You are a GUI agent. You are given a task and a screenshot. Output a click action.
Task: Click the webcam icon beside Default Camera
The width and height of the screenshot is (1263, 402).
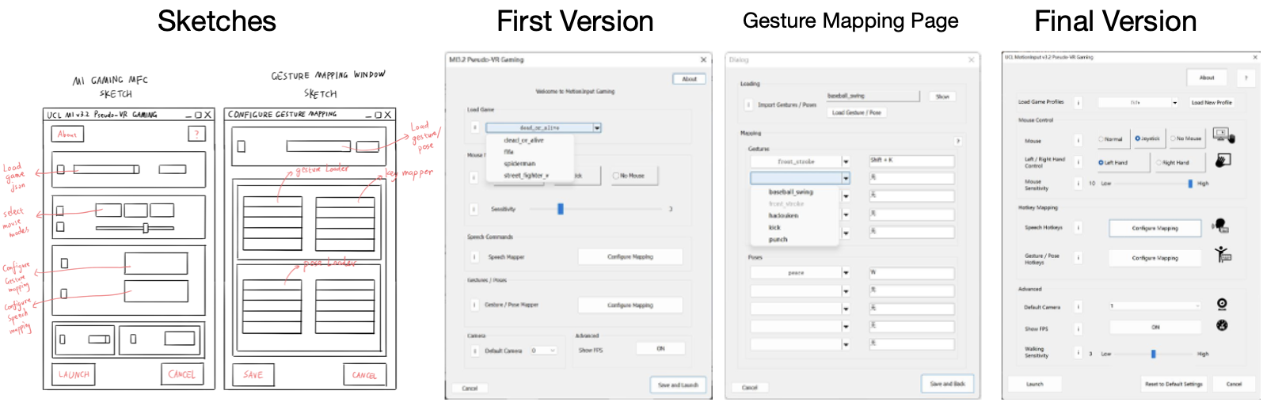(x=1222, y=305)
